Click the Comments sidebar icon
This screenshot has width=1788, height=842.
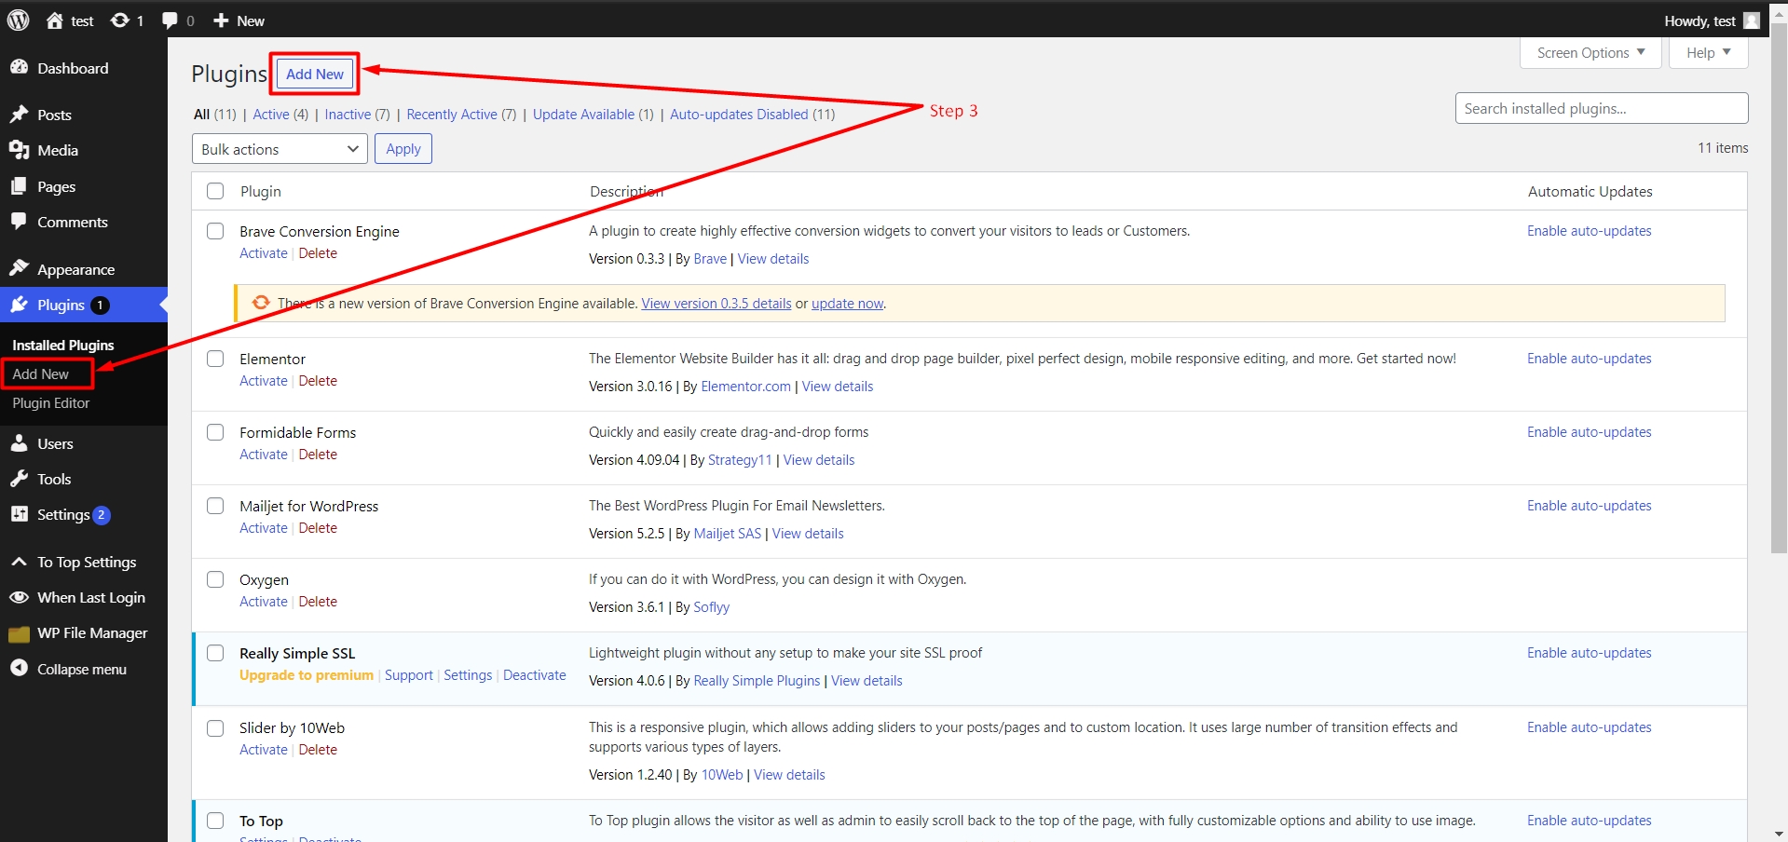click(19, 222)
